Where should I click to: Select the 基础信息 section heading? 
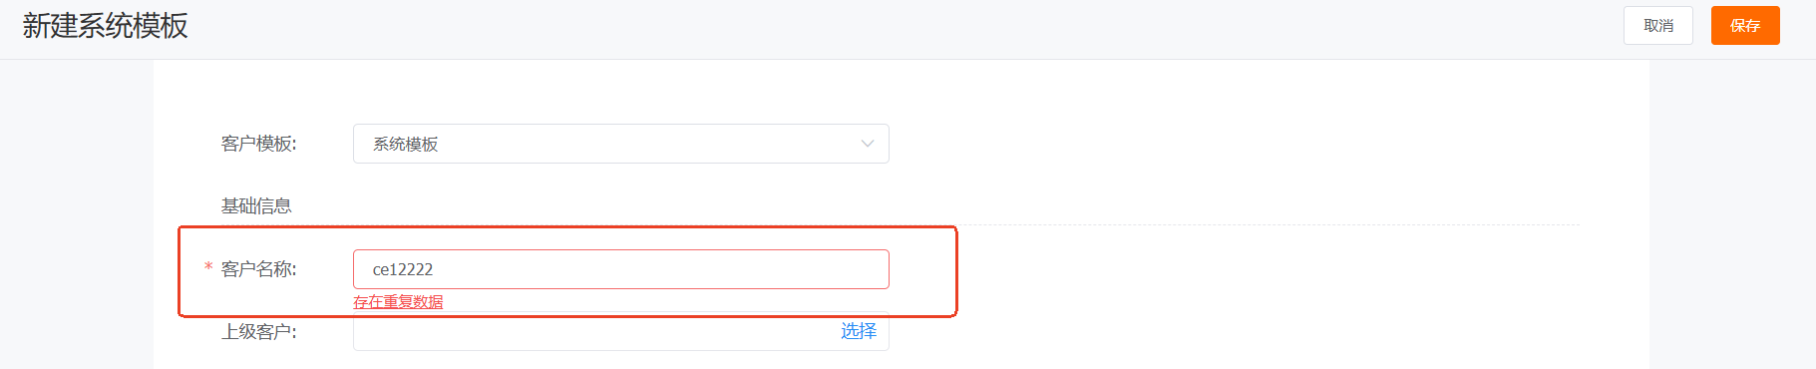click(256, 206)
